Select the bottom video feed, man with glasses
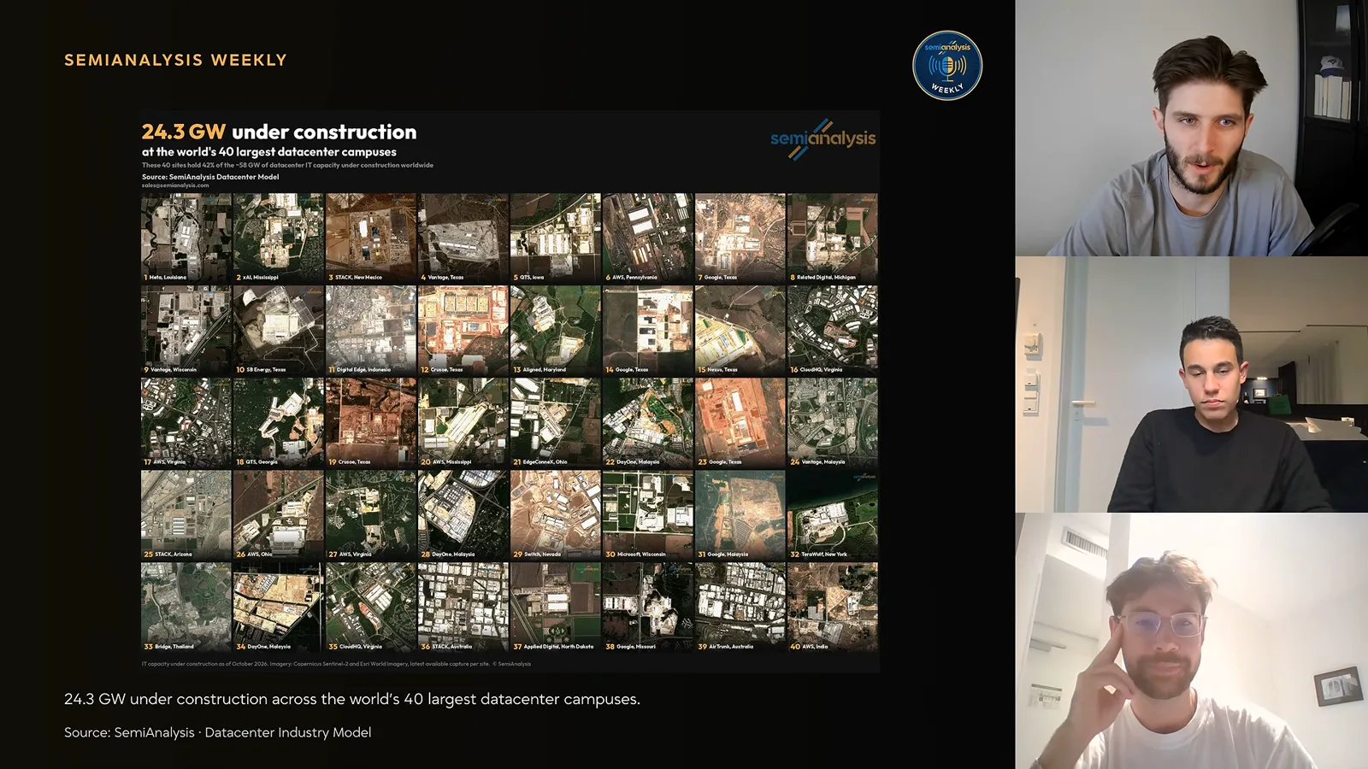Screen dimensions: 1368x769 pyautogui.click(x=1192, y=641)
